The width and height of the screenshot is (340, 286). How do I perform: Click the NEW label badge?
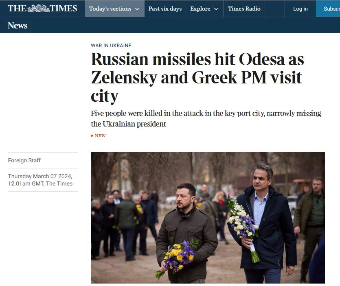pos(100,135)
